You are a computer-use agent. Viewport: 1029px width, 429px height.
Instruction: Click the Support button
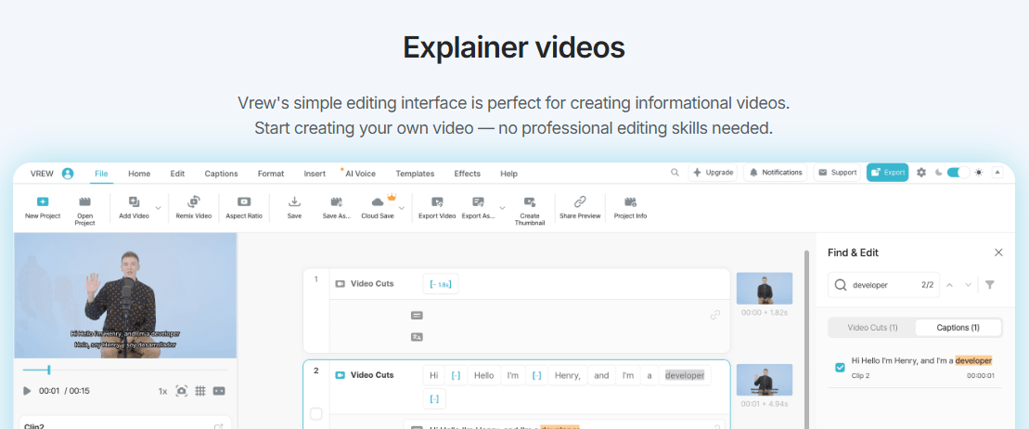point(837,172)
